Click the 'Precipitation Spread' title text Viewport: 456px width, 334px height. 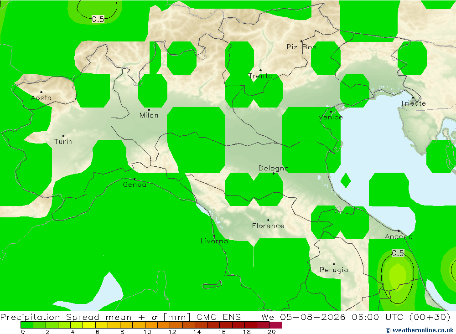tap(50, 317)
